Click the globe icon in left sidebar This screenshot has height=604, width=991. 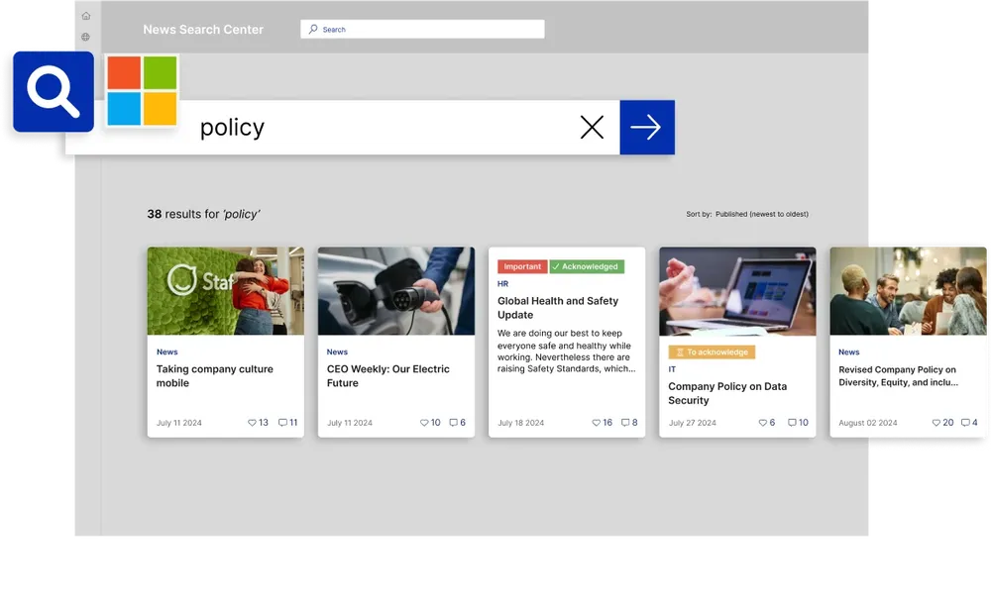tap(86, 38)
